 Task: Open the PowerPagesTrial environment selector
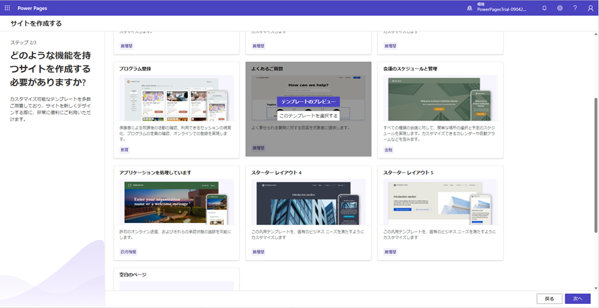coord(502,7)
